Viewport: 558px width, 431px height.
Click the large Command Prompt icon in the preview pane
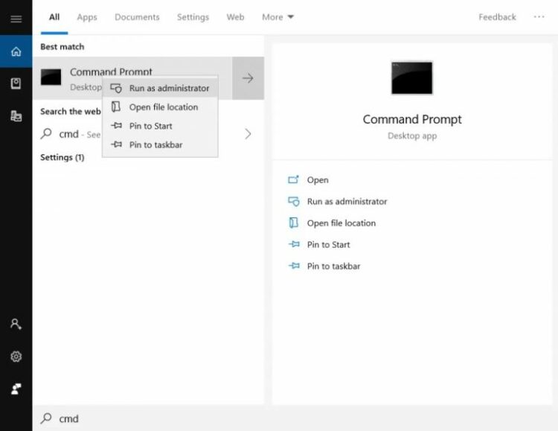point(411,78)
